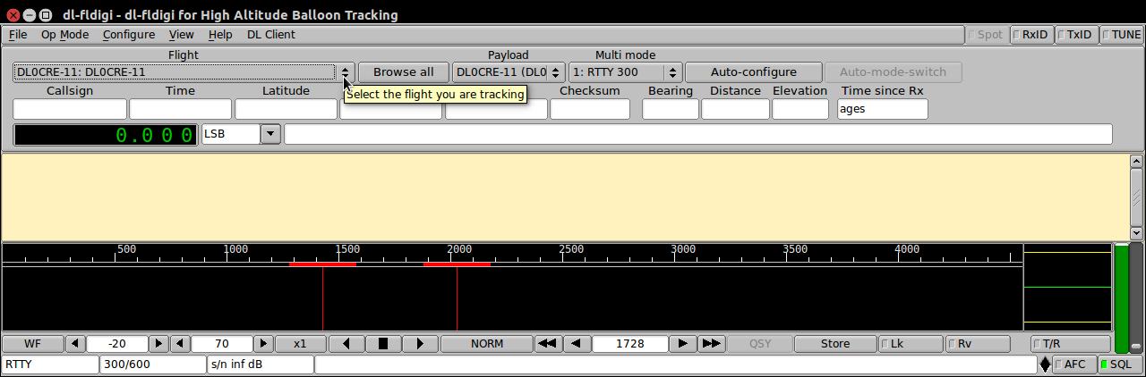Decrease waterfall range left of 70
This screenshot has width=1146, height=377.
[x=180, y=343]
